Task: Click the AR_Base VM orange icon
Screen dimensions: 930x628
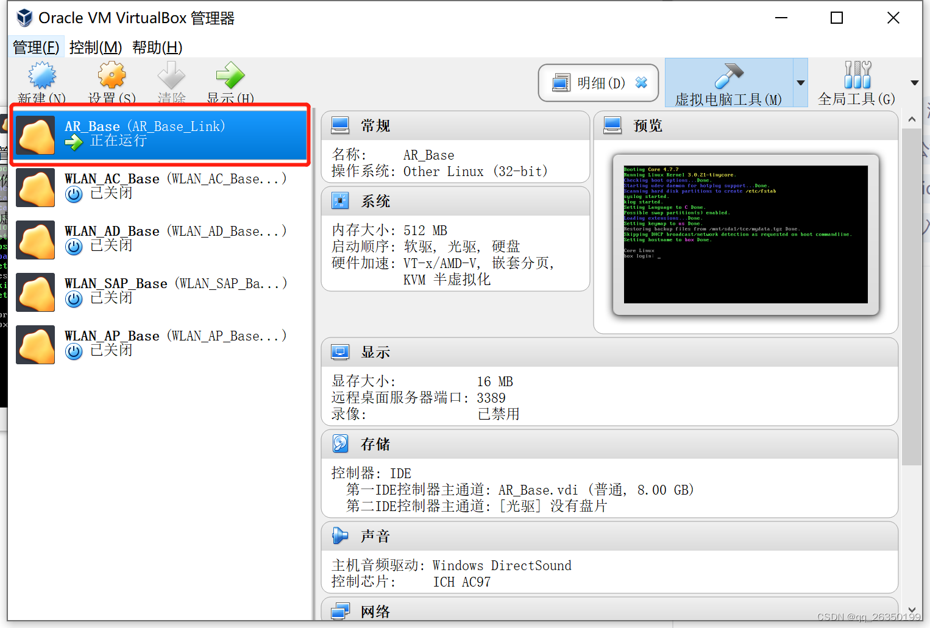Action: coord(35,135)
